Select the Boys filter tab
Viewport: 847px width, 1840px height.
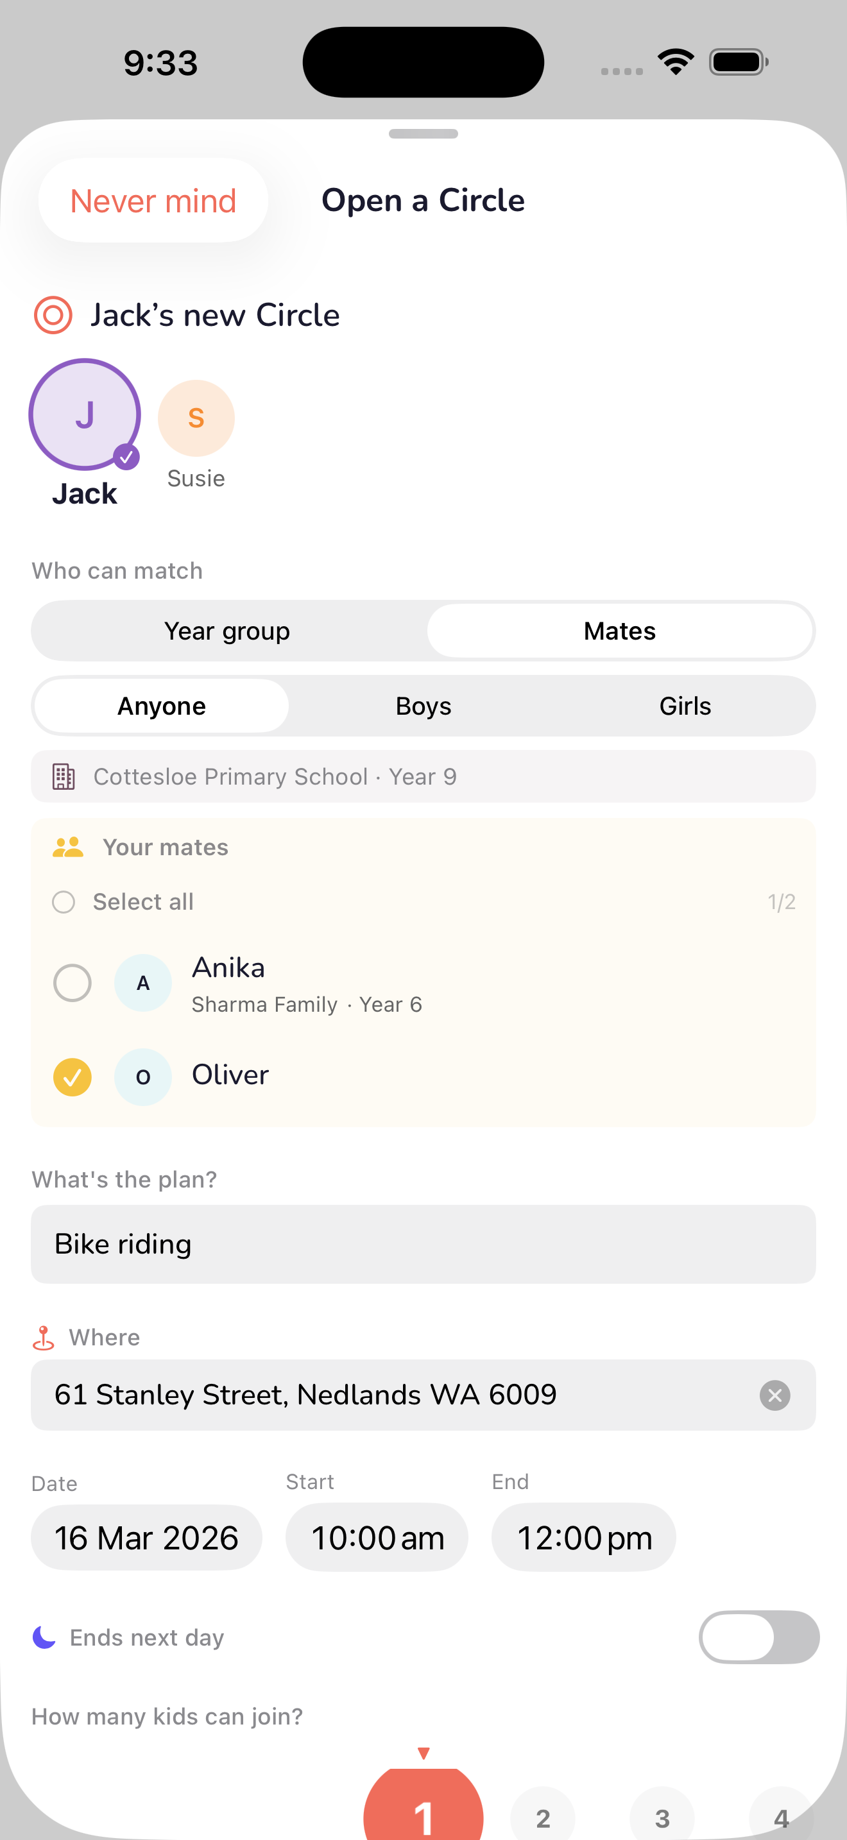(x=424, y=706)
